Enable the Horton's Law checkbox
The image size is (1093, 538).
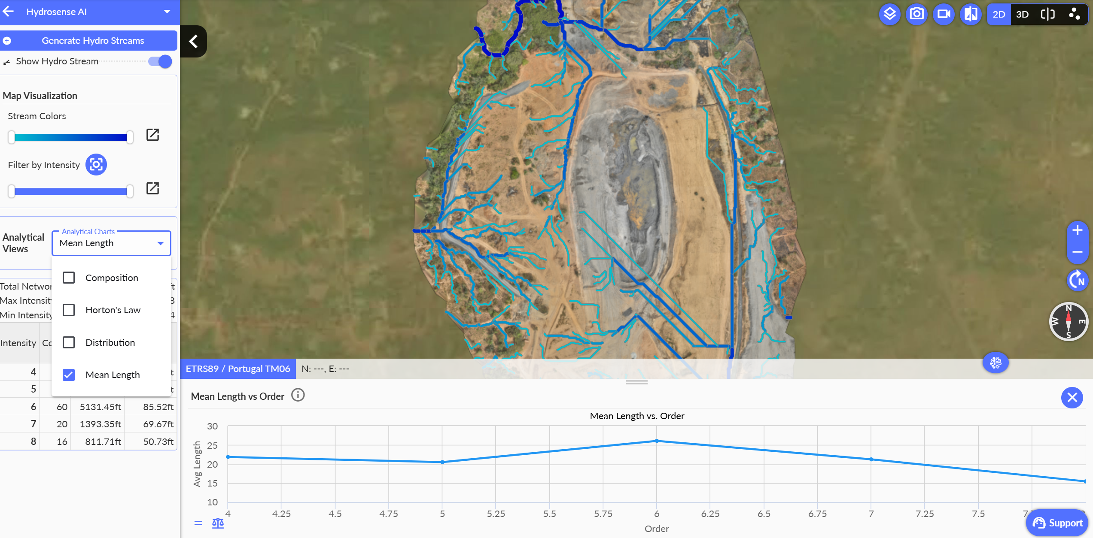pos(69,310)
